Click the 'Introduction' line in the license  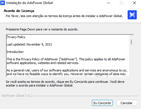click(x=15, y=52)
